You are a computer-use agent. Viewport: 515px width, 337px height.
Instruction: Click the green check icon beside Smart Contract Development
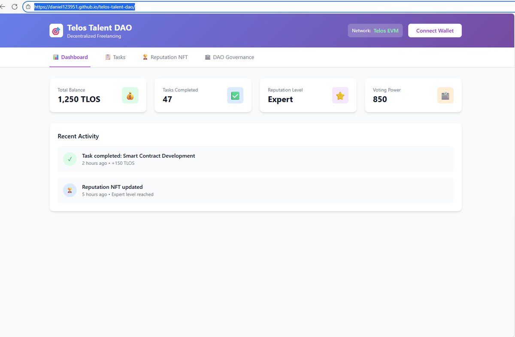(x=70, y=159)
